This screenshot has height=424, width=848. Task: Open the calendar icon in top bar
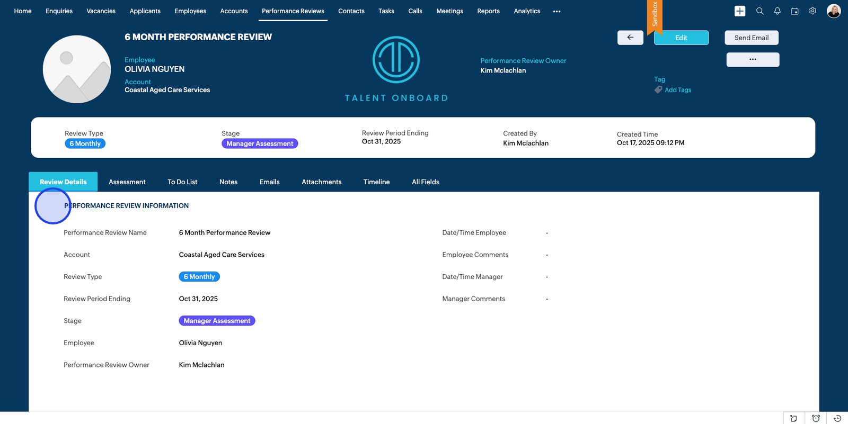click(x=794, y=11)
